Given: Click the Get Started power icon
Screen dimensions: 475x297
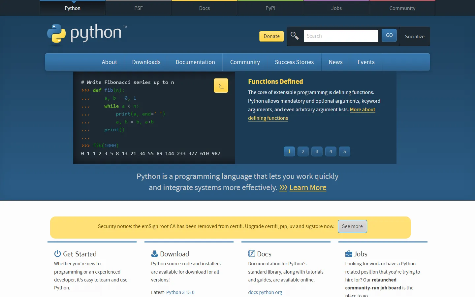Looking at the screenshot, I should pyautogui.click(x=58, y=253).
